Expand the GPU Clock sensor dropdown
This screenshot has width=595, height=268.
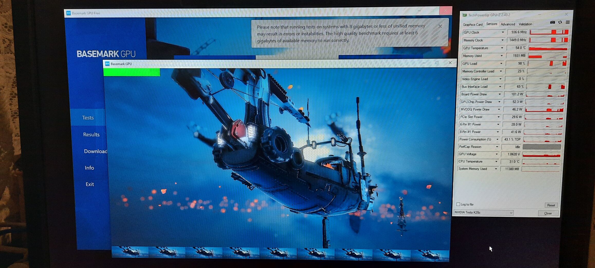coord(503,32)
